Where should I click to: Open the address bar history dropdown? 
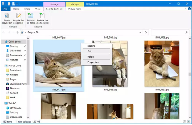tap(140, 32)
